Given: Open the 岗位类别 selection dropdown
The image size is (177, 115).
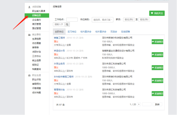Looking at the screenshot, I should pos(103,20).
